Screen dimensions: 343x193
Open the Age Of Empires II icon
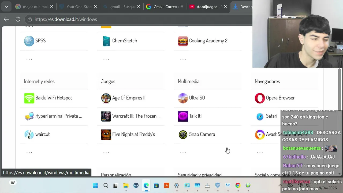coord(106,98)
